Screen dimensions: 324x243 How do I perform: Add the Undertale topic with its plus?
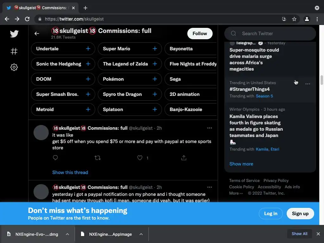click(x=88, y=48)
